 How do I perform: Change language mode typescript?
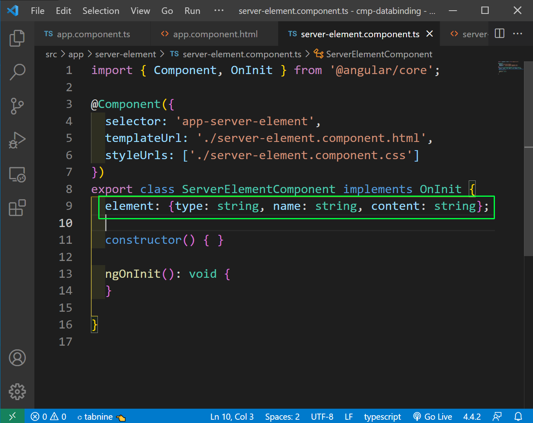click(382, 416)
